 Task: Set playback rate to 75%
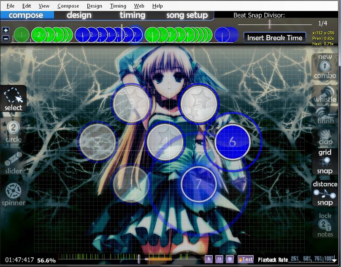coord(318,259)
